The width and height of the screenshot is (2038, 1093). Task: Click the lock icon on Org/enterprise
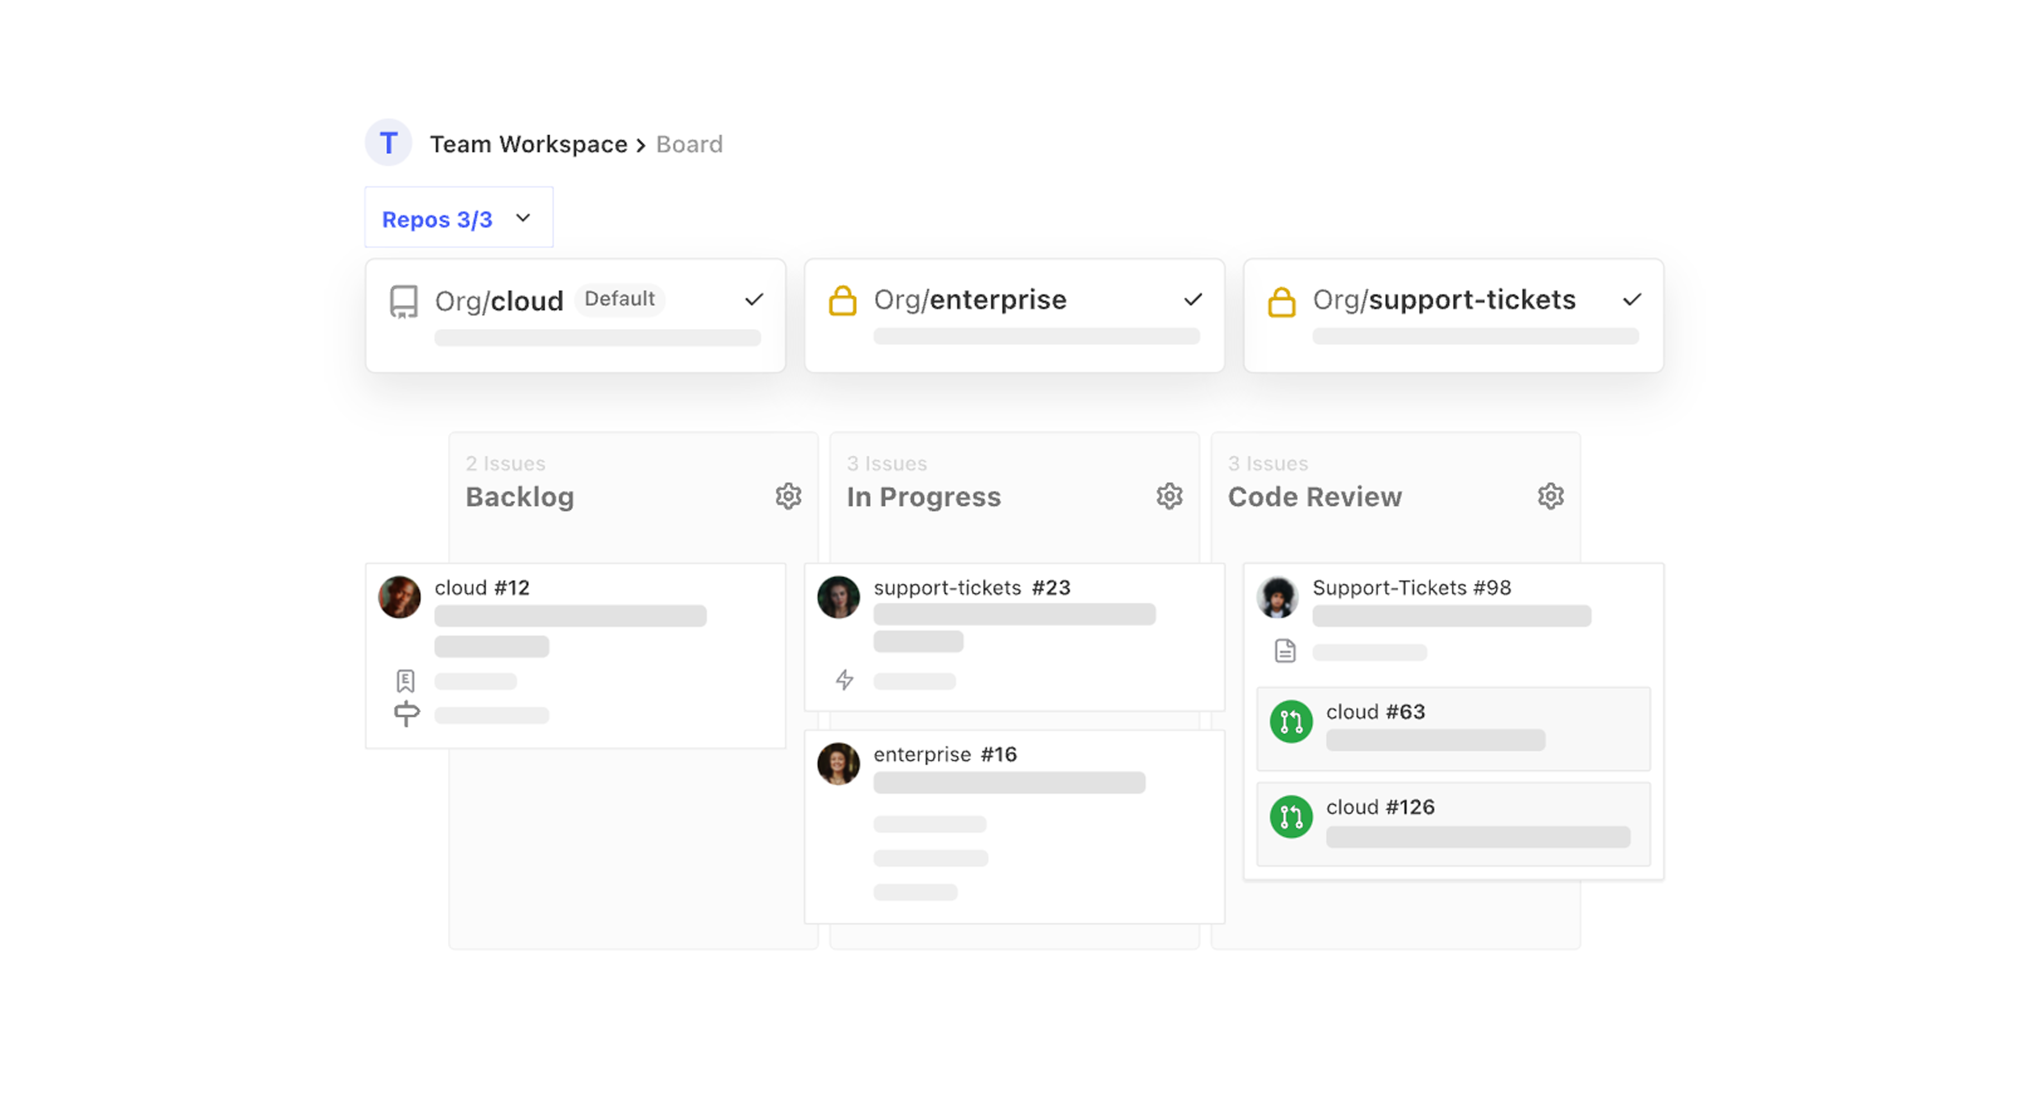[844, 299]
